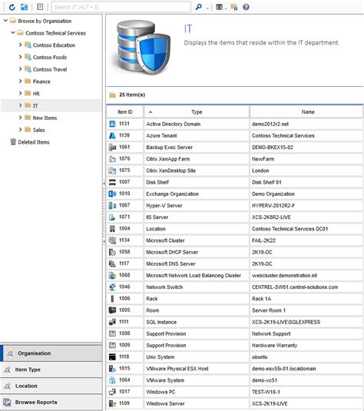Click the VMware System row icon

coord(112,380)
